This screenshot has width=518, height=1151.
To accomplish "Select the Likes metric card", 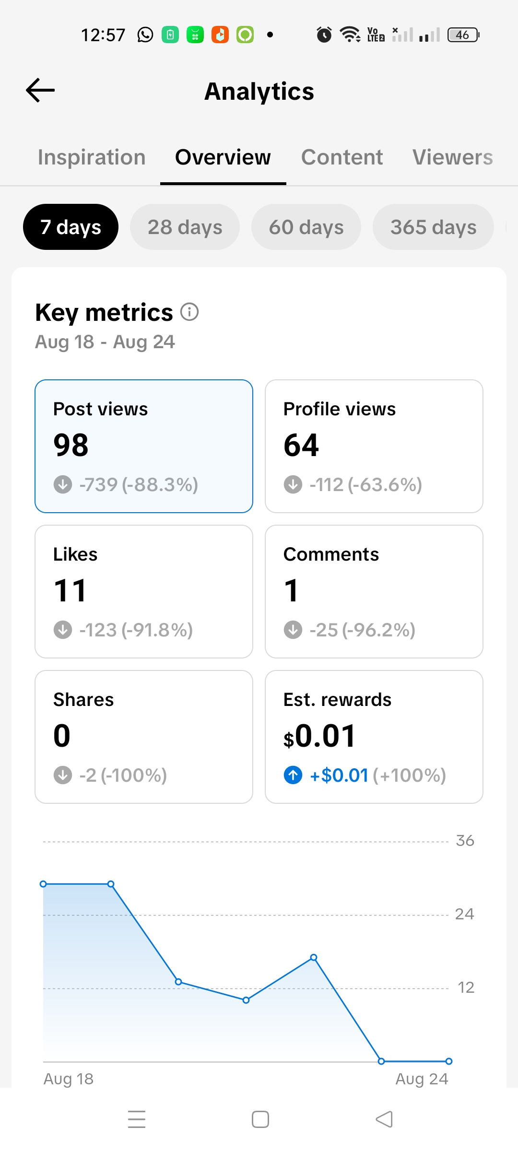I will (144, 591).
